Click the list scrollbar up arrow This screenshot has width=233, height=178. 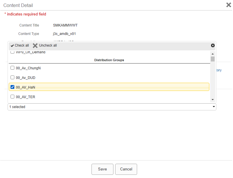213,54
